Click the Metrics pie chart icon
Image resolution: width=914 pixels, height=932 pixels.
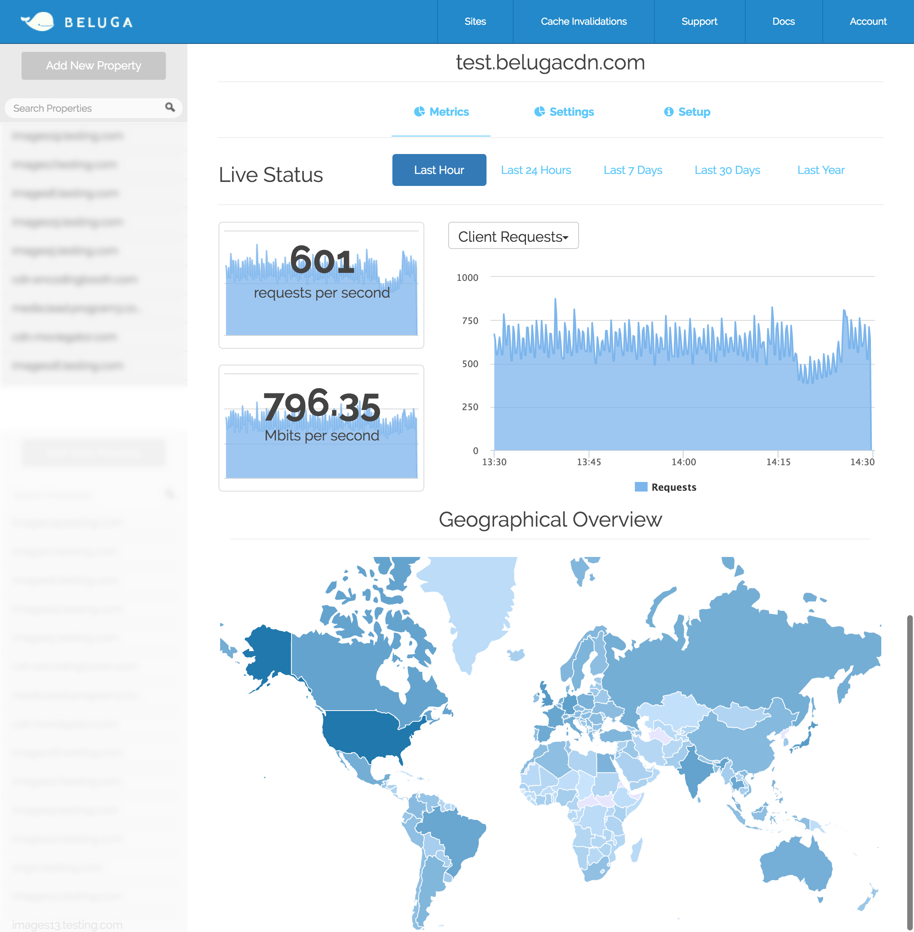tap(419, 112)
